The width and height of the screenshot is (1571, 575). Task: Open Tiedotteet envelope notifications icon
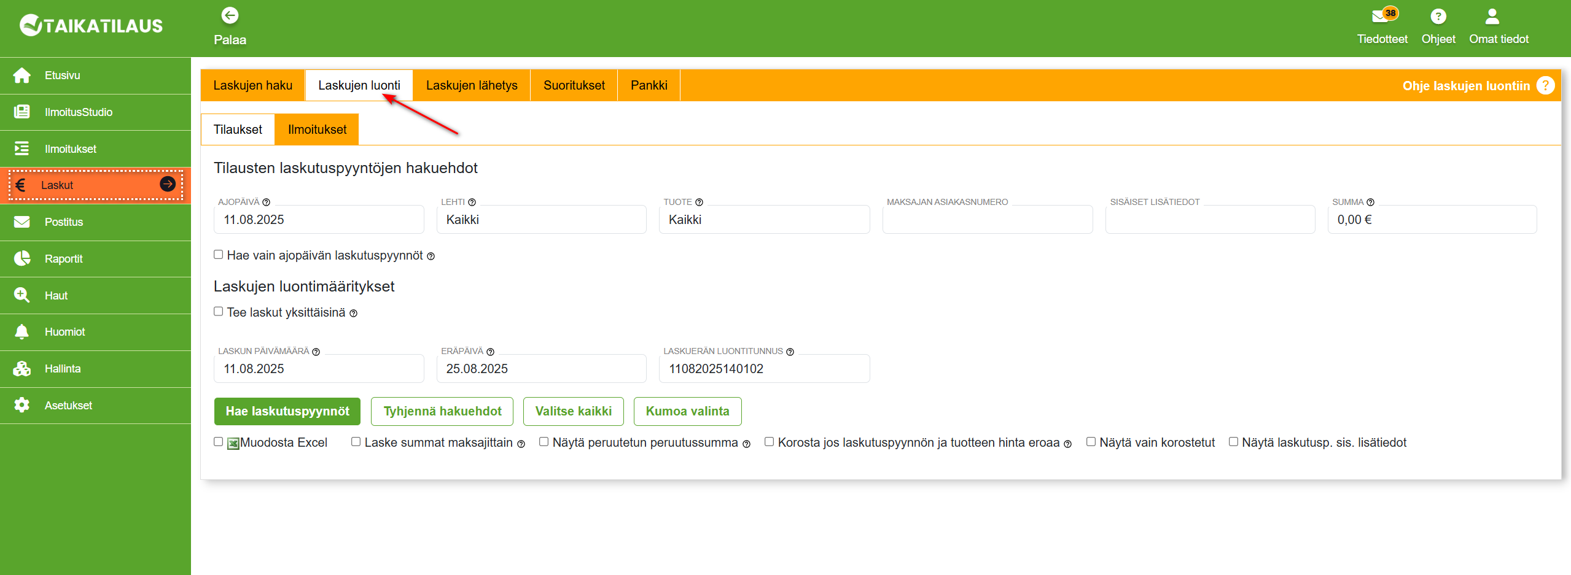pyautogui.click(x=1381, y=16)
